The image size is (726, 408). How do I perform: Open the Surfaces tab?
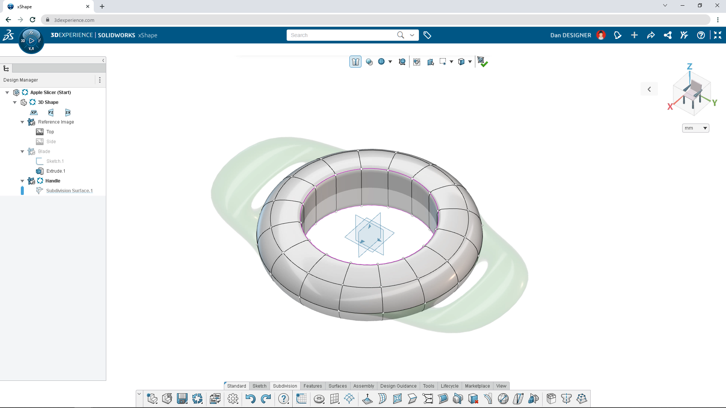pos(338,386)
